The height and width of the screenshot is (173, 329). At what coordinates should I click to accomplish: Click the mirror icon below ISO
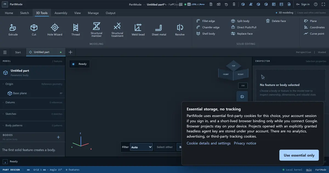(x=242, y=97)
